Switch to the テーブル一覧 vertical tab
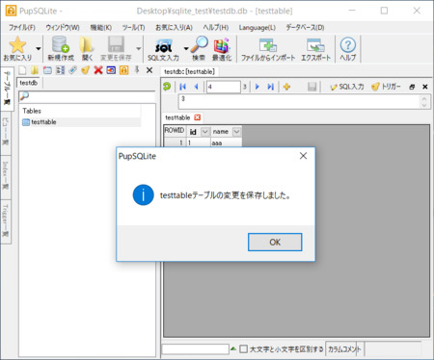This screenshot has width=434, height=360. pos(7,89)
